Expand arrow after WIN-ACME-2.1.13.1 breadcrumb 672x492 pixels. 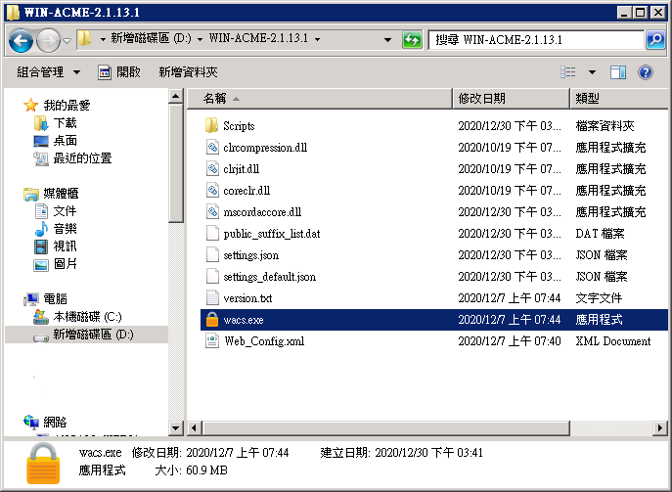pyautogui.click(x=318, y=39)
